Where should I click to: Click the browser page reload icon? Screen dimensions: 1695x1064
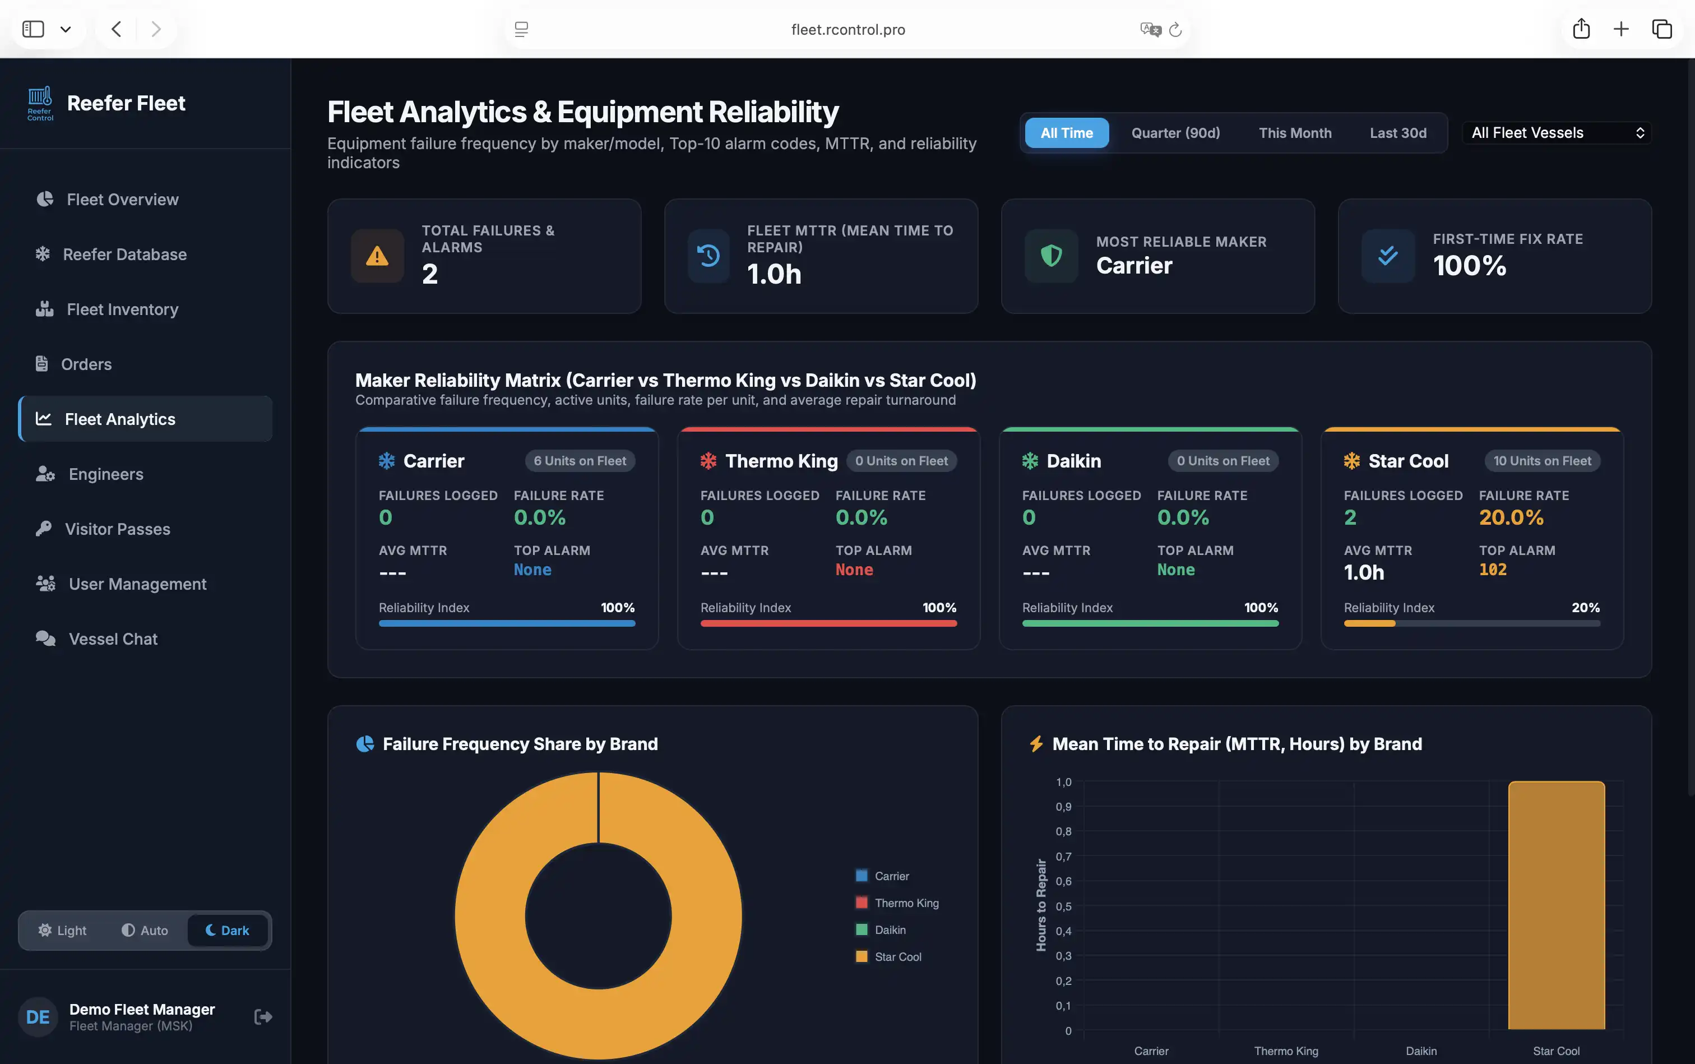coord(1175,30)
